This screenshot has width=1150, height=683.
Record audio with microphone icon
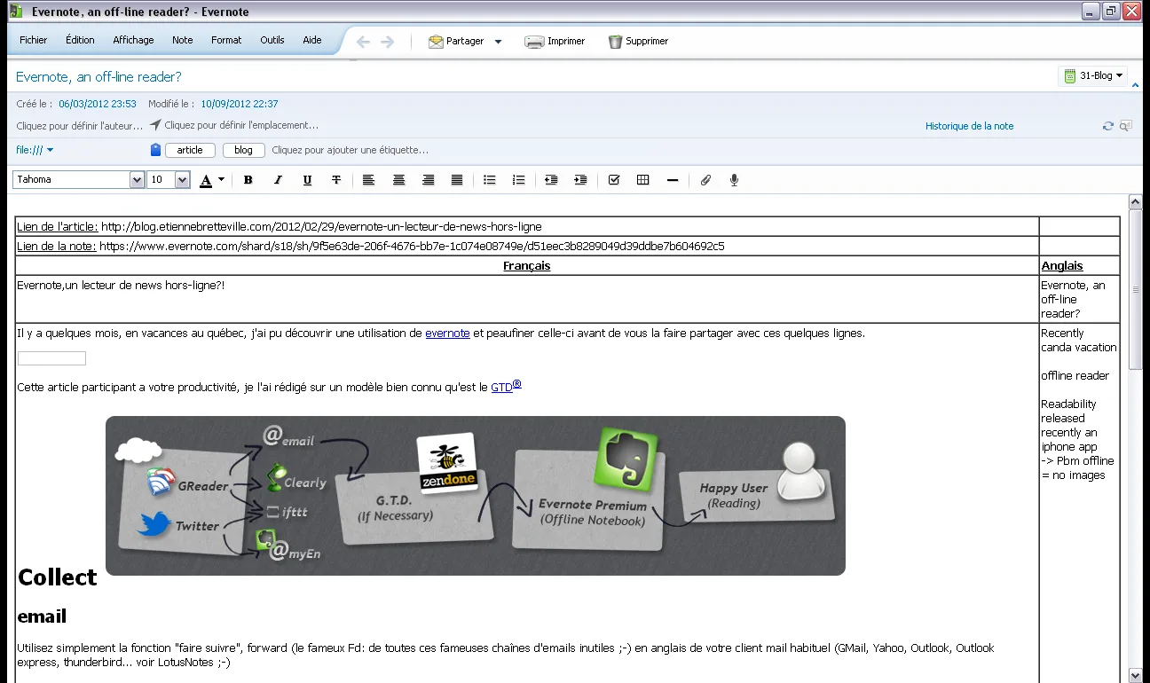[734, 180]
